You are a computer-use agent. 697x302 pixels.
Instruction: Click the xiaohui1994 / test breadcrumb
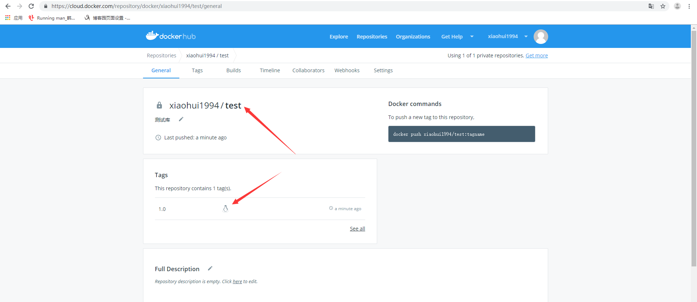tap(207, 56)
